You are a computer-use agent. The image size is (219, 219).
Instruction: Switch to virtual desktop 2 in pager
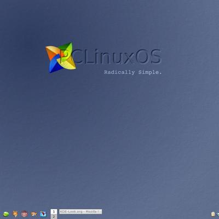point(54,217)
